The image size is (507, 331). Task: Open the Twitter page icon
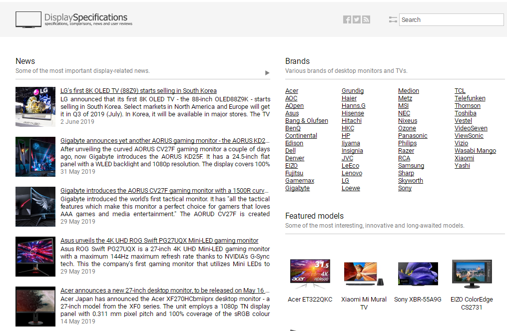[x=357, y=19]
